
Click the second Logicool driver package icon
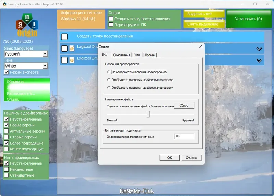point(72,60)
